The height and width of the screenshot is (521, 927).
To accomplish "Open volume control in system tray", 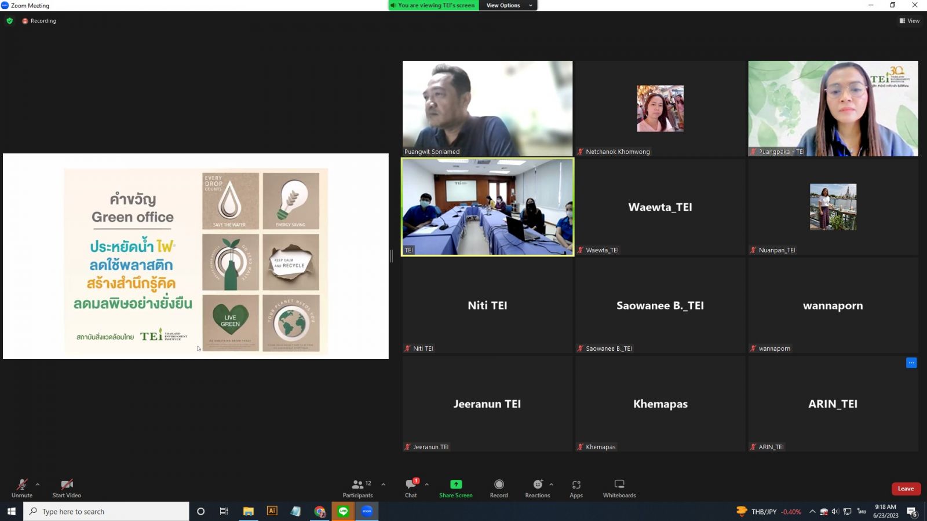I will [x=835, y=512].
